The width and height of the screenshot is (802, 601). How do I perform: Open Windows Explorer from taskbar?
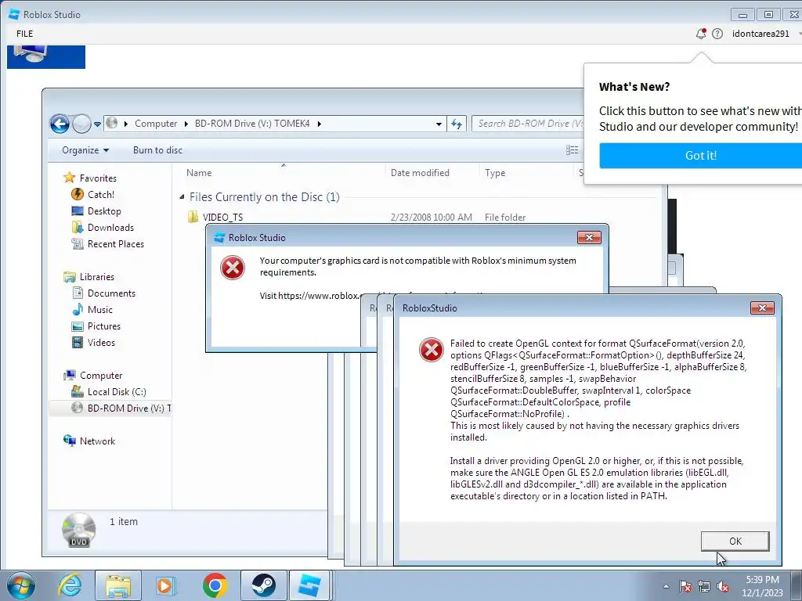(x=117, y=585)
